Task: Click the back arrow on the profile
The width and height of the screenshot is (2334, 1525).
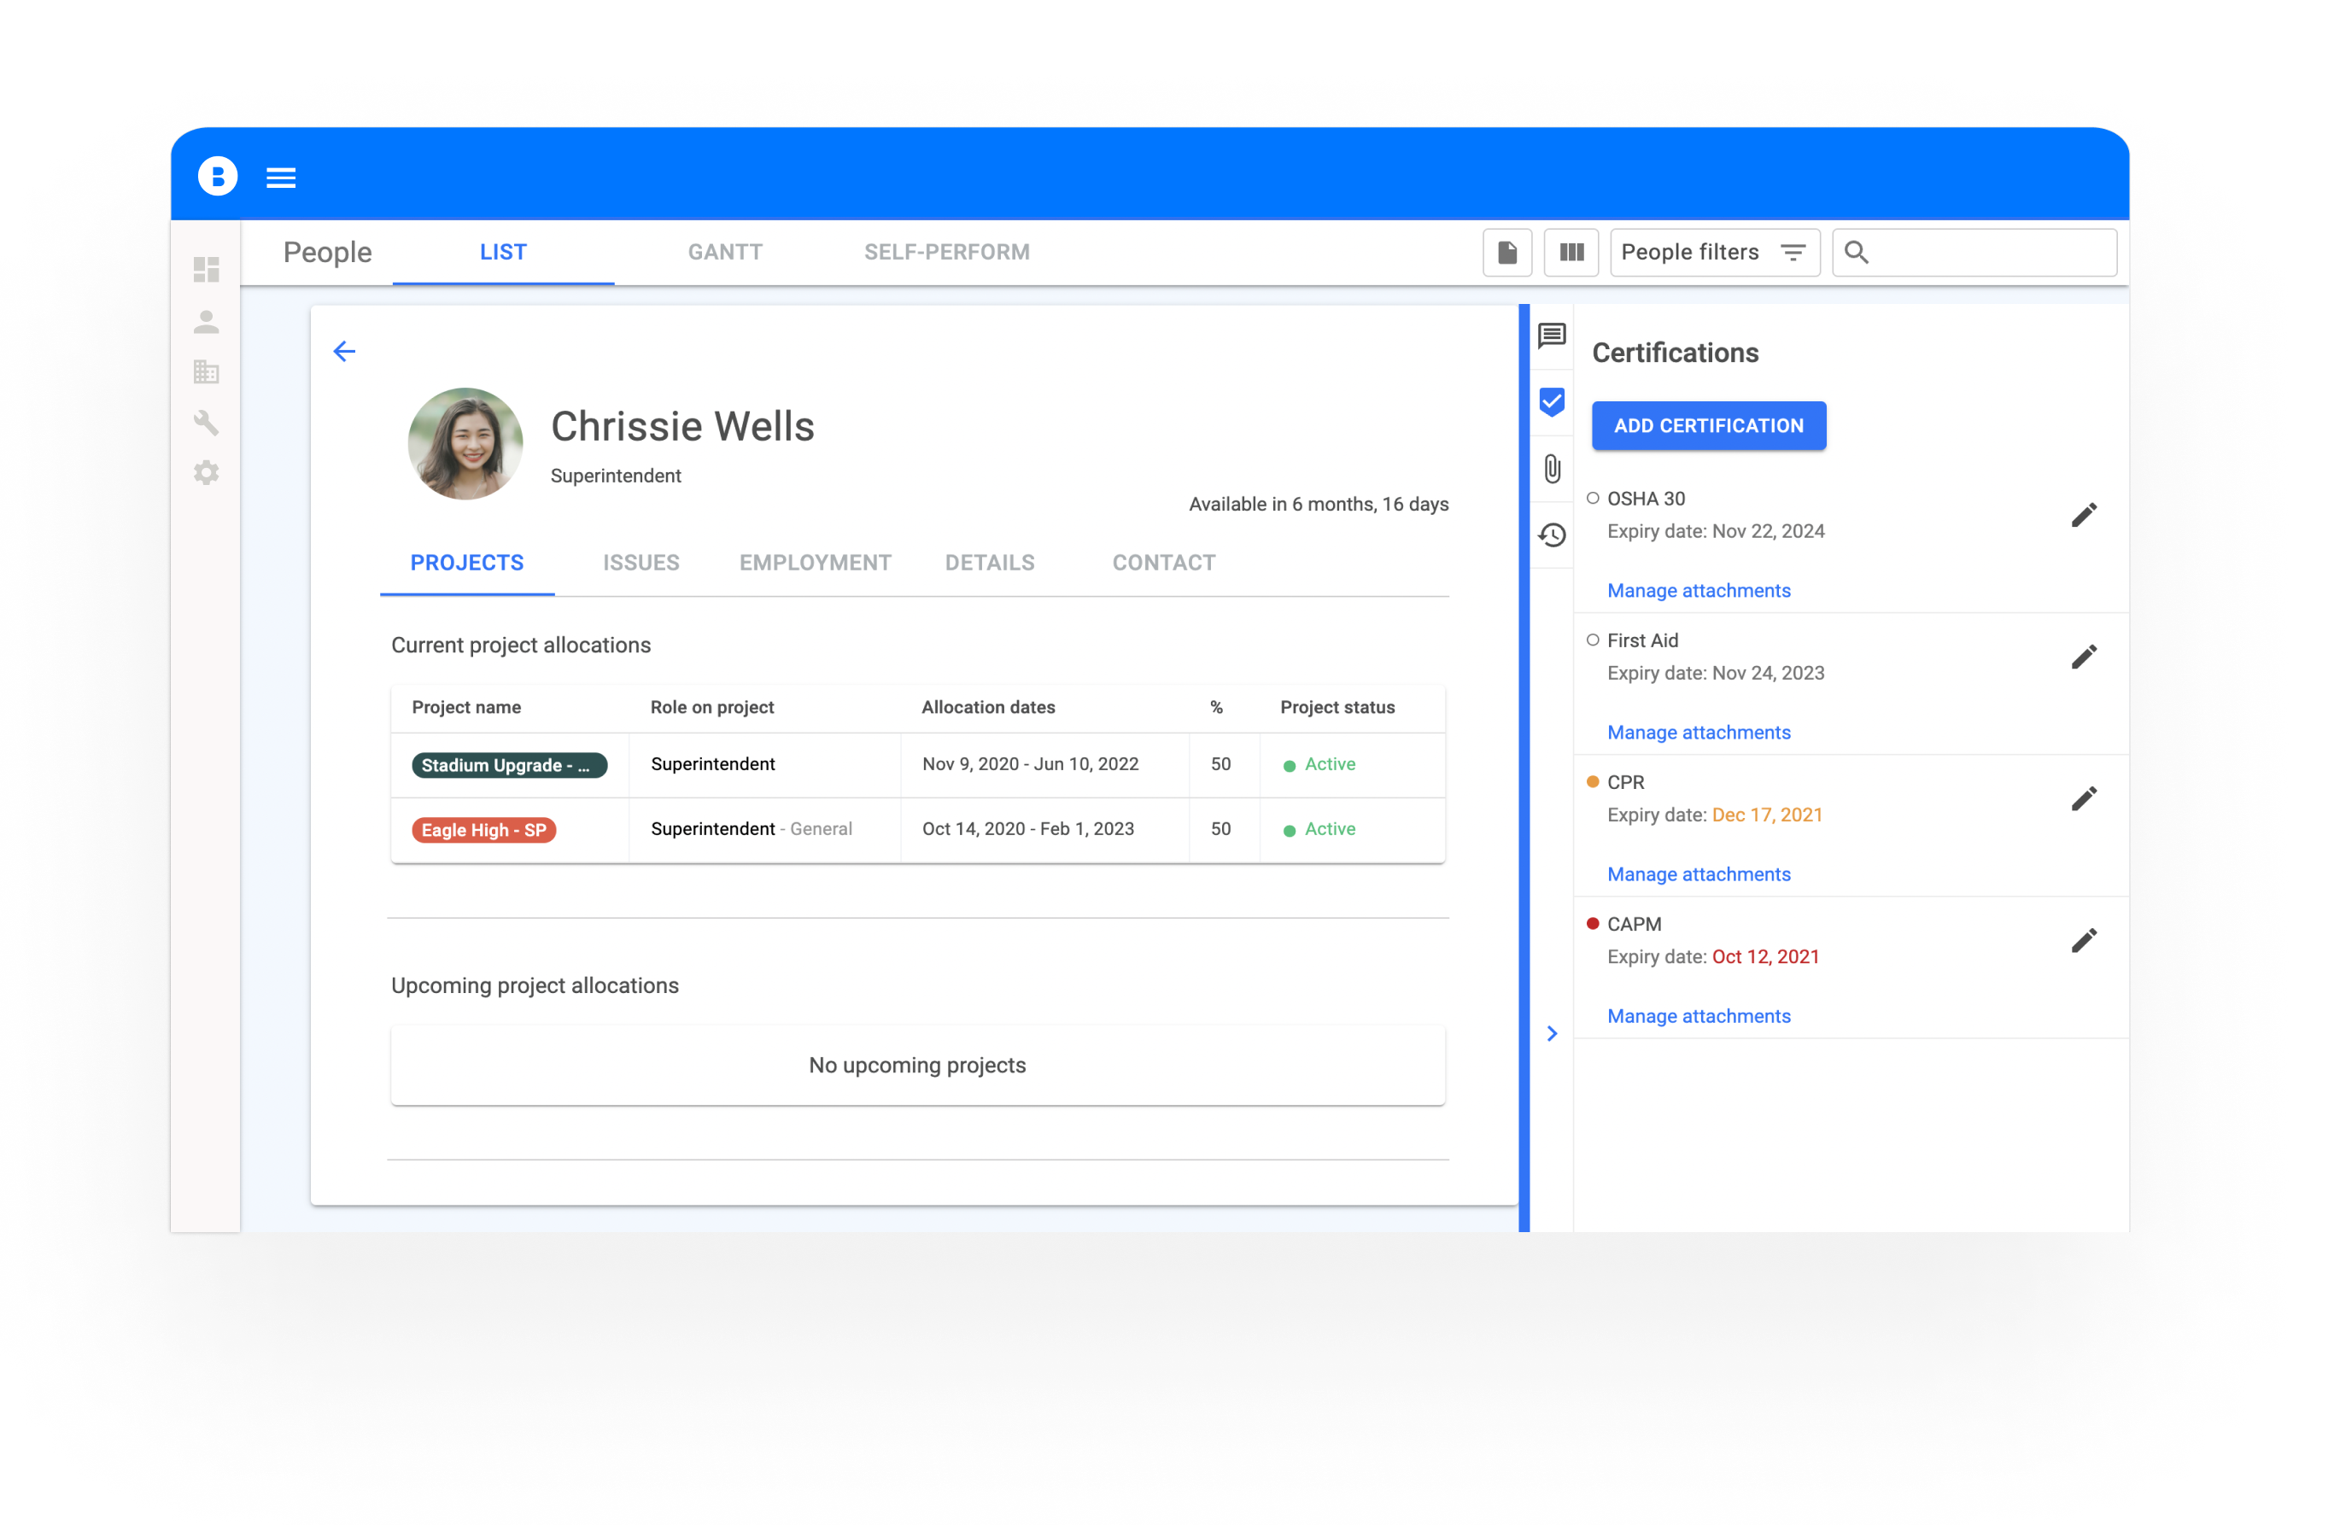Action: (344, 351)
